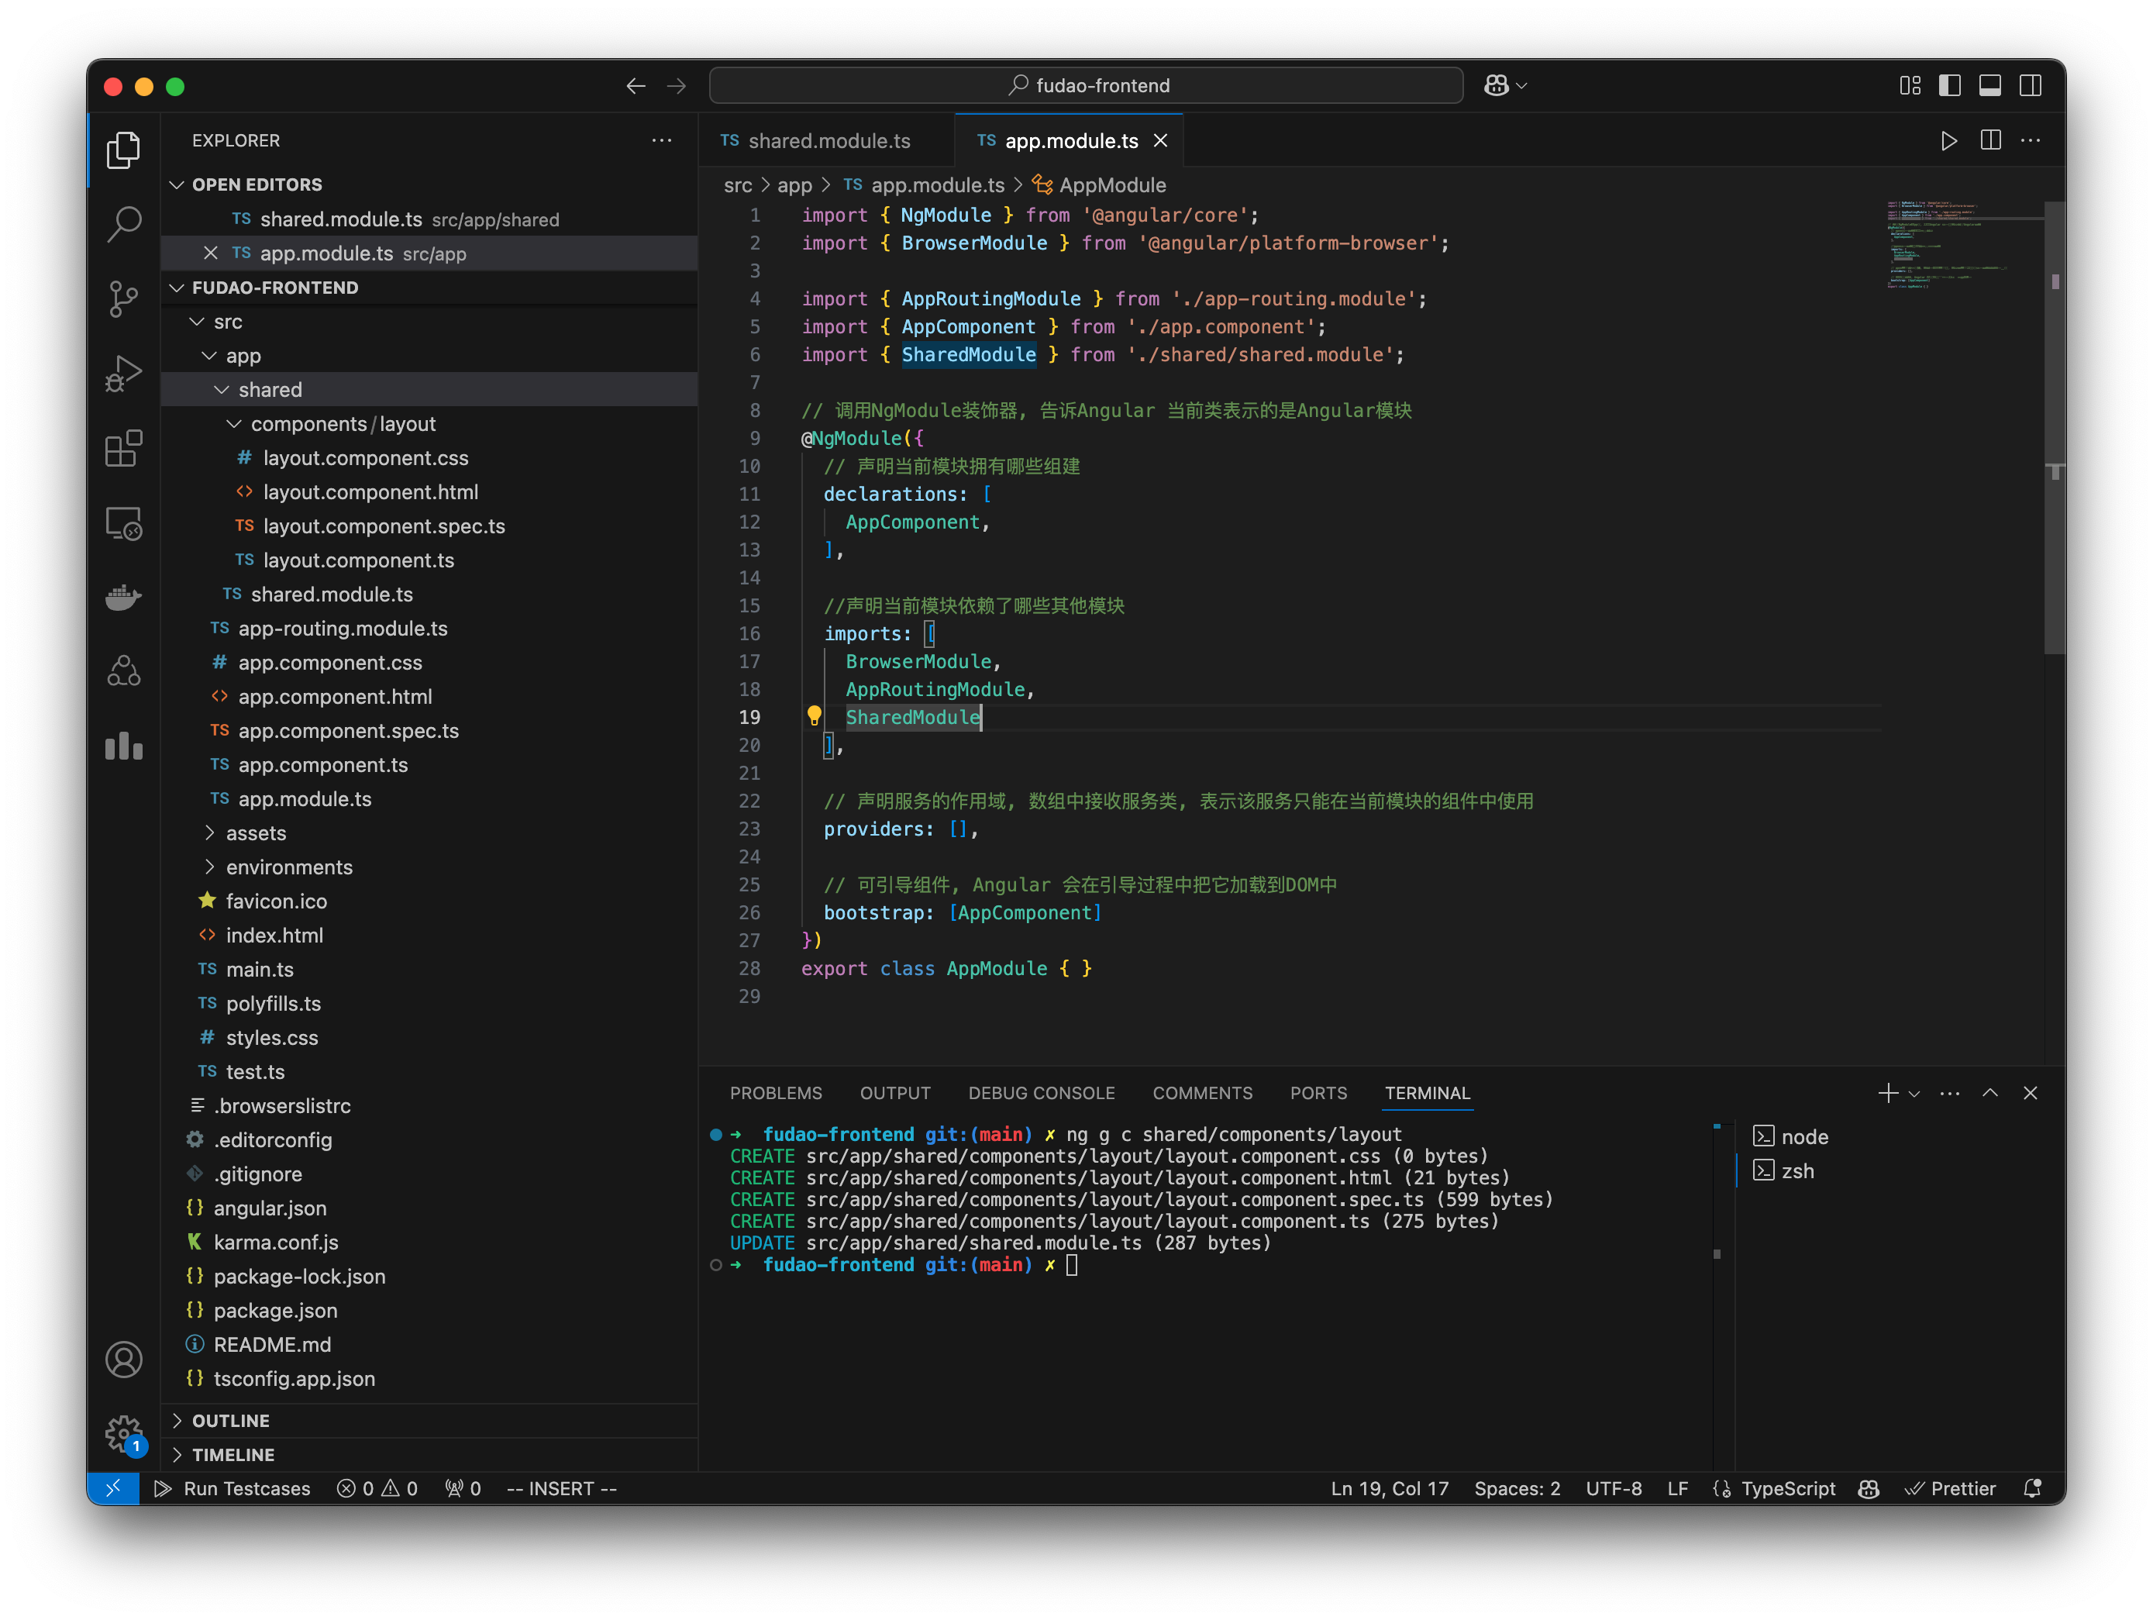The image size is (2153, 1620).
Task: Collapse the app folder
Action: coord(429,355)
